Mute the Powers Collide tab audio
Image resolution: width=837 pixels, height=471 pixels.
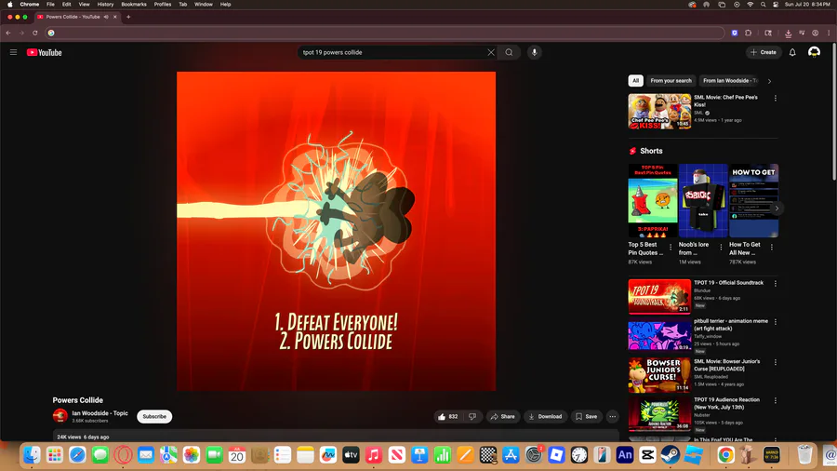pos(106,17)
